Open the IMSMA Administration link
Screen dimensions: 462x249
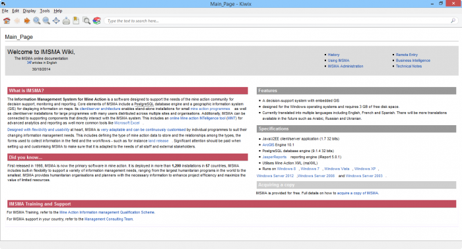pyautogui.click(x=345, y=67)
